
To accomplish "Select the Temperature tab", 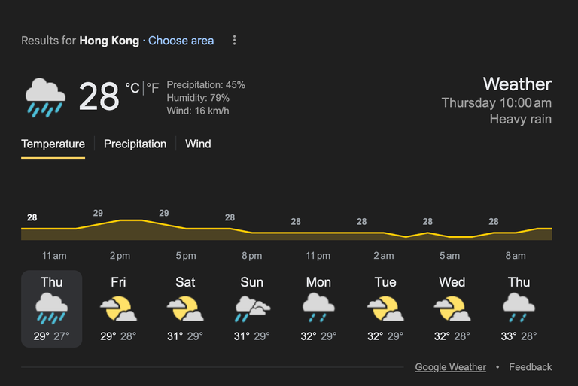I will coord(53,144).
